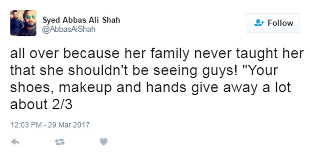Click the person-plus icon on the Follow button
Image resolution: width=310 pixels, height=155 pixels.
(x=258, y=23)
